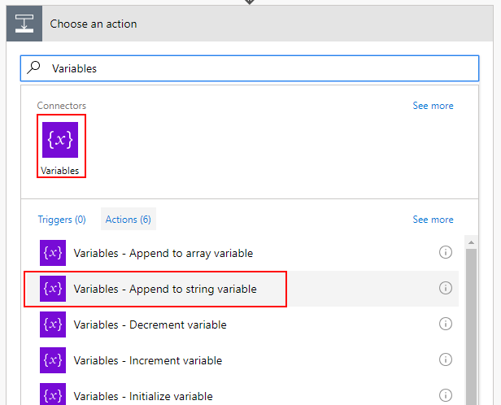Click the Append to string variable icon
The width and height of the screenshot is (501, 405).
[53, 289]
